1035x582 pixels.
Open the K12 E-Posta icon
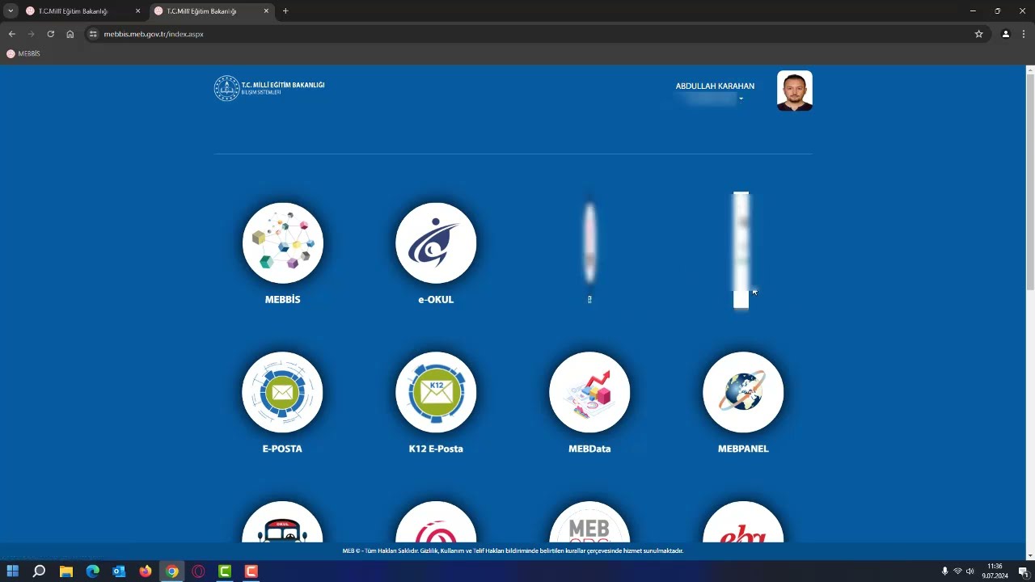436,392
